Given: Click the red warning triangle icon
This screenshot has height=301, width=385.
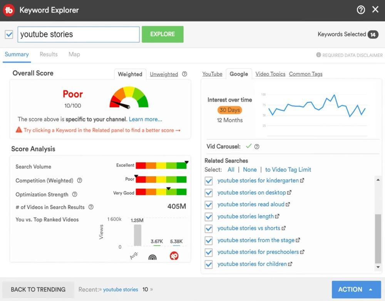Looking at the screenshot, I should click(x=19, y=130).
